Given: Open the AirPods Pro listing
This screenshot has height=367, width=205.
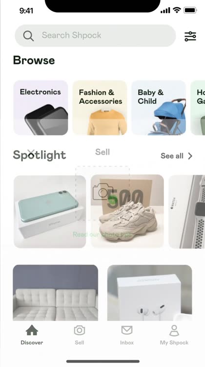Looking at the screenshot, I should (x=150, y=293).
